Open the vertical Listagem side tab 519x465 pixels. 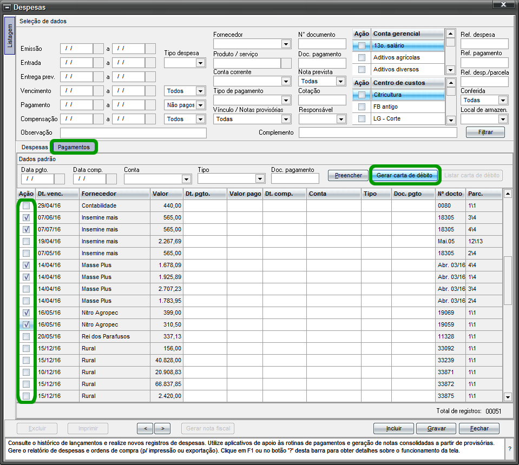[10, 36]
